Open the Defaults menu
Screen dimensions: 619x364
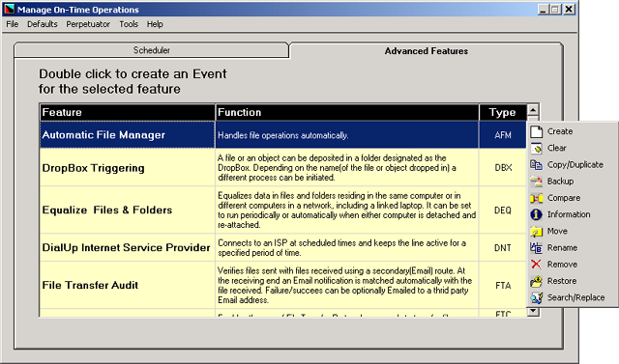[x=43, y=24]
